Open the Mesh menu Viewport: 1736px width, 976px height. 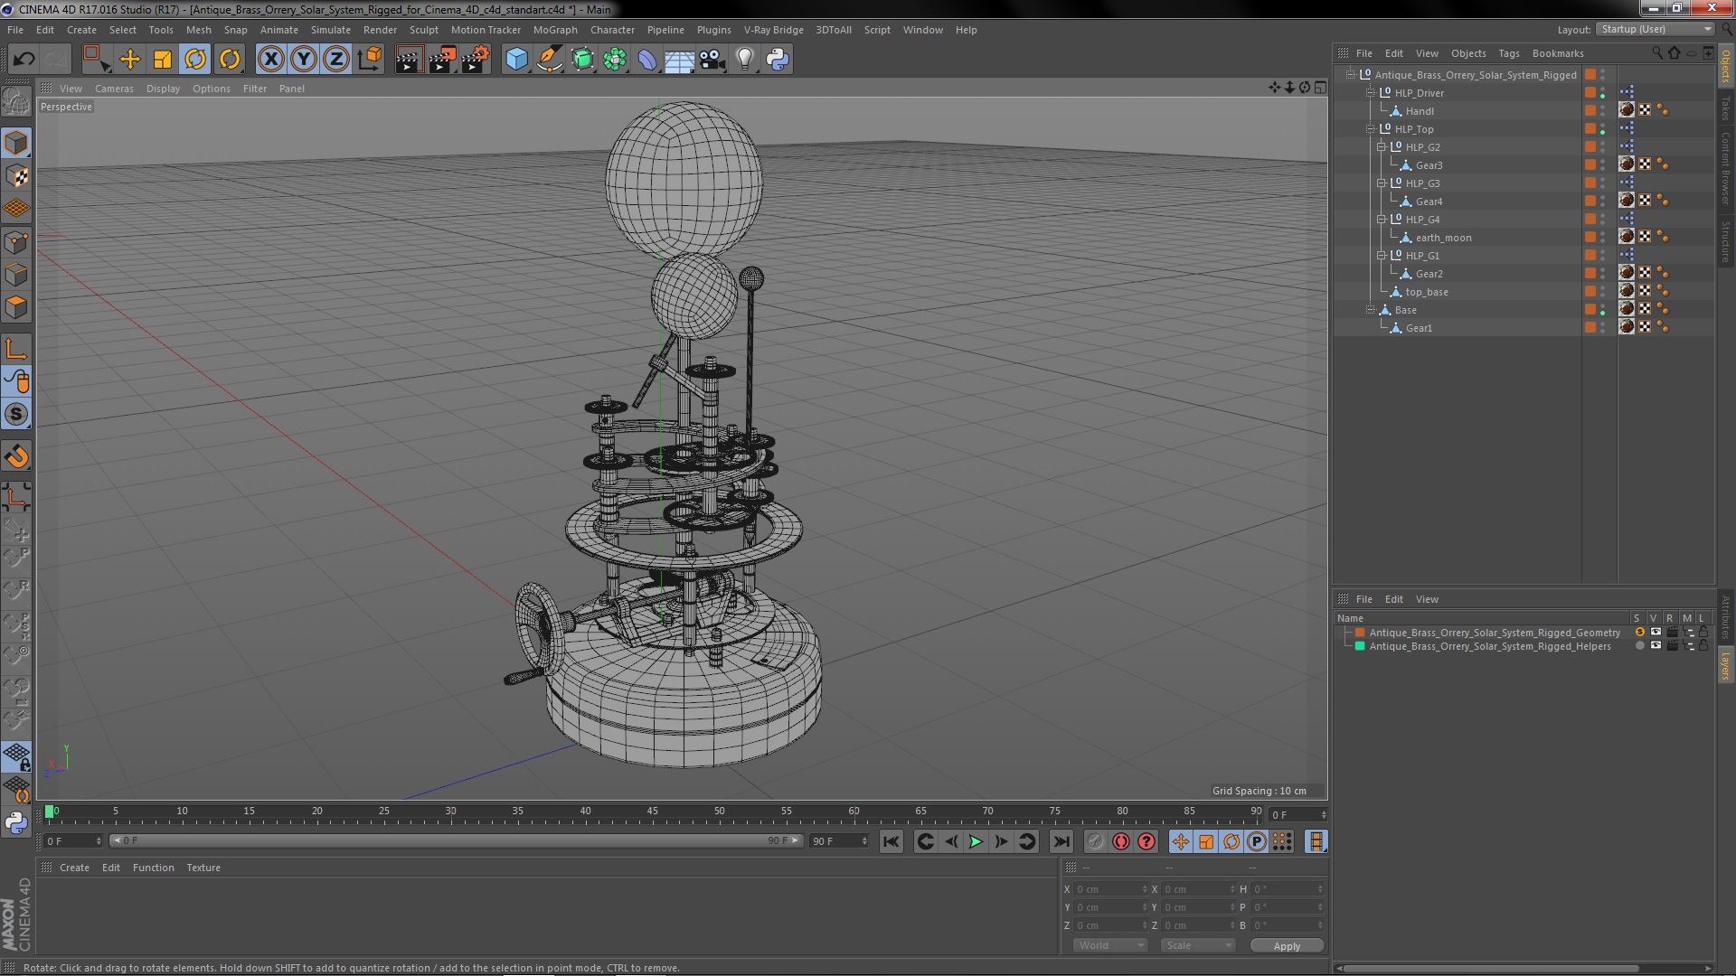pos(198,29)
